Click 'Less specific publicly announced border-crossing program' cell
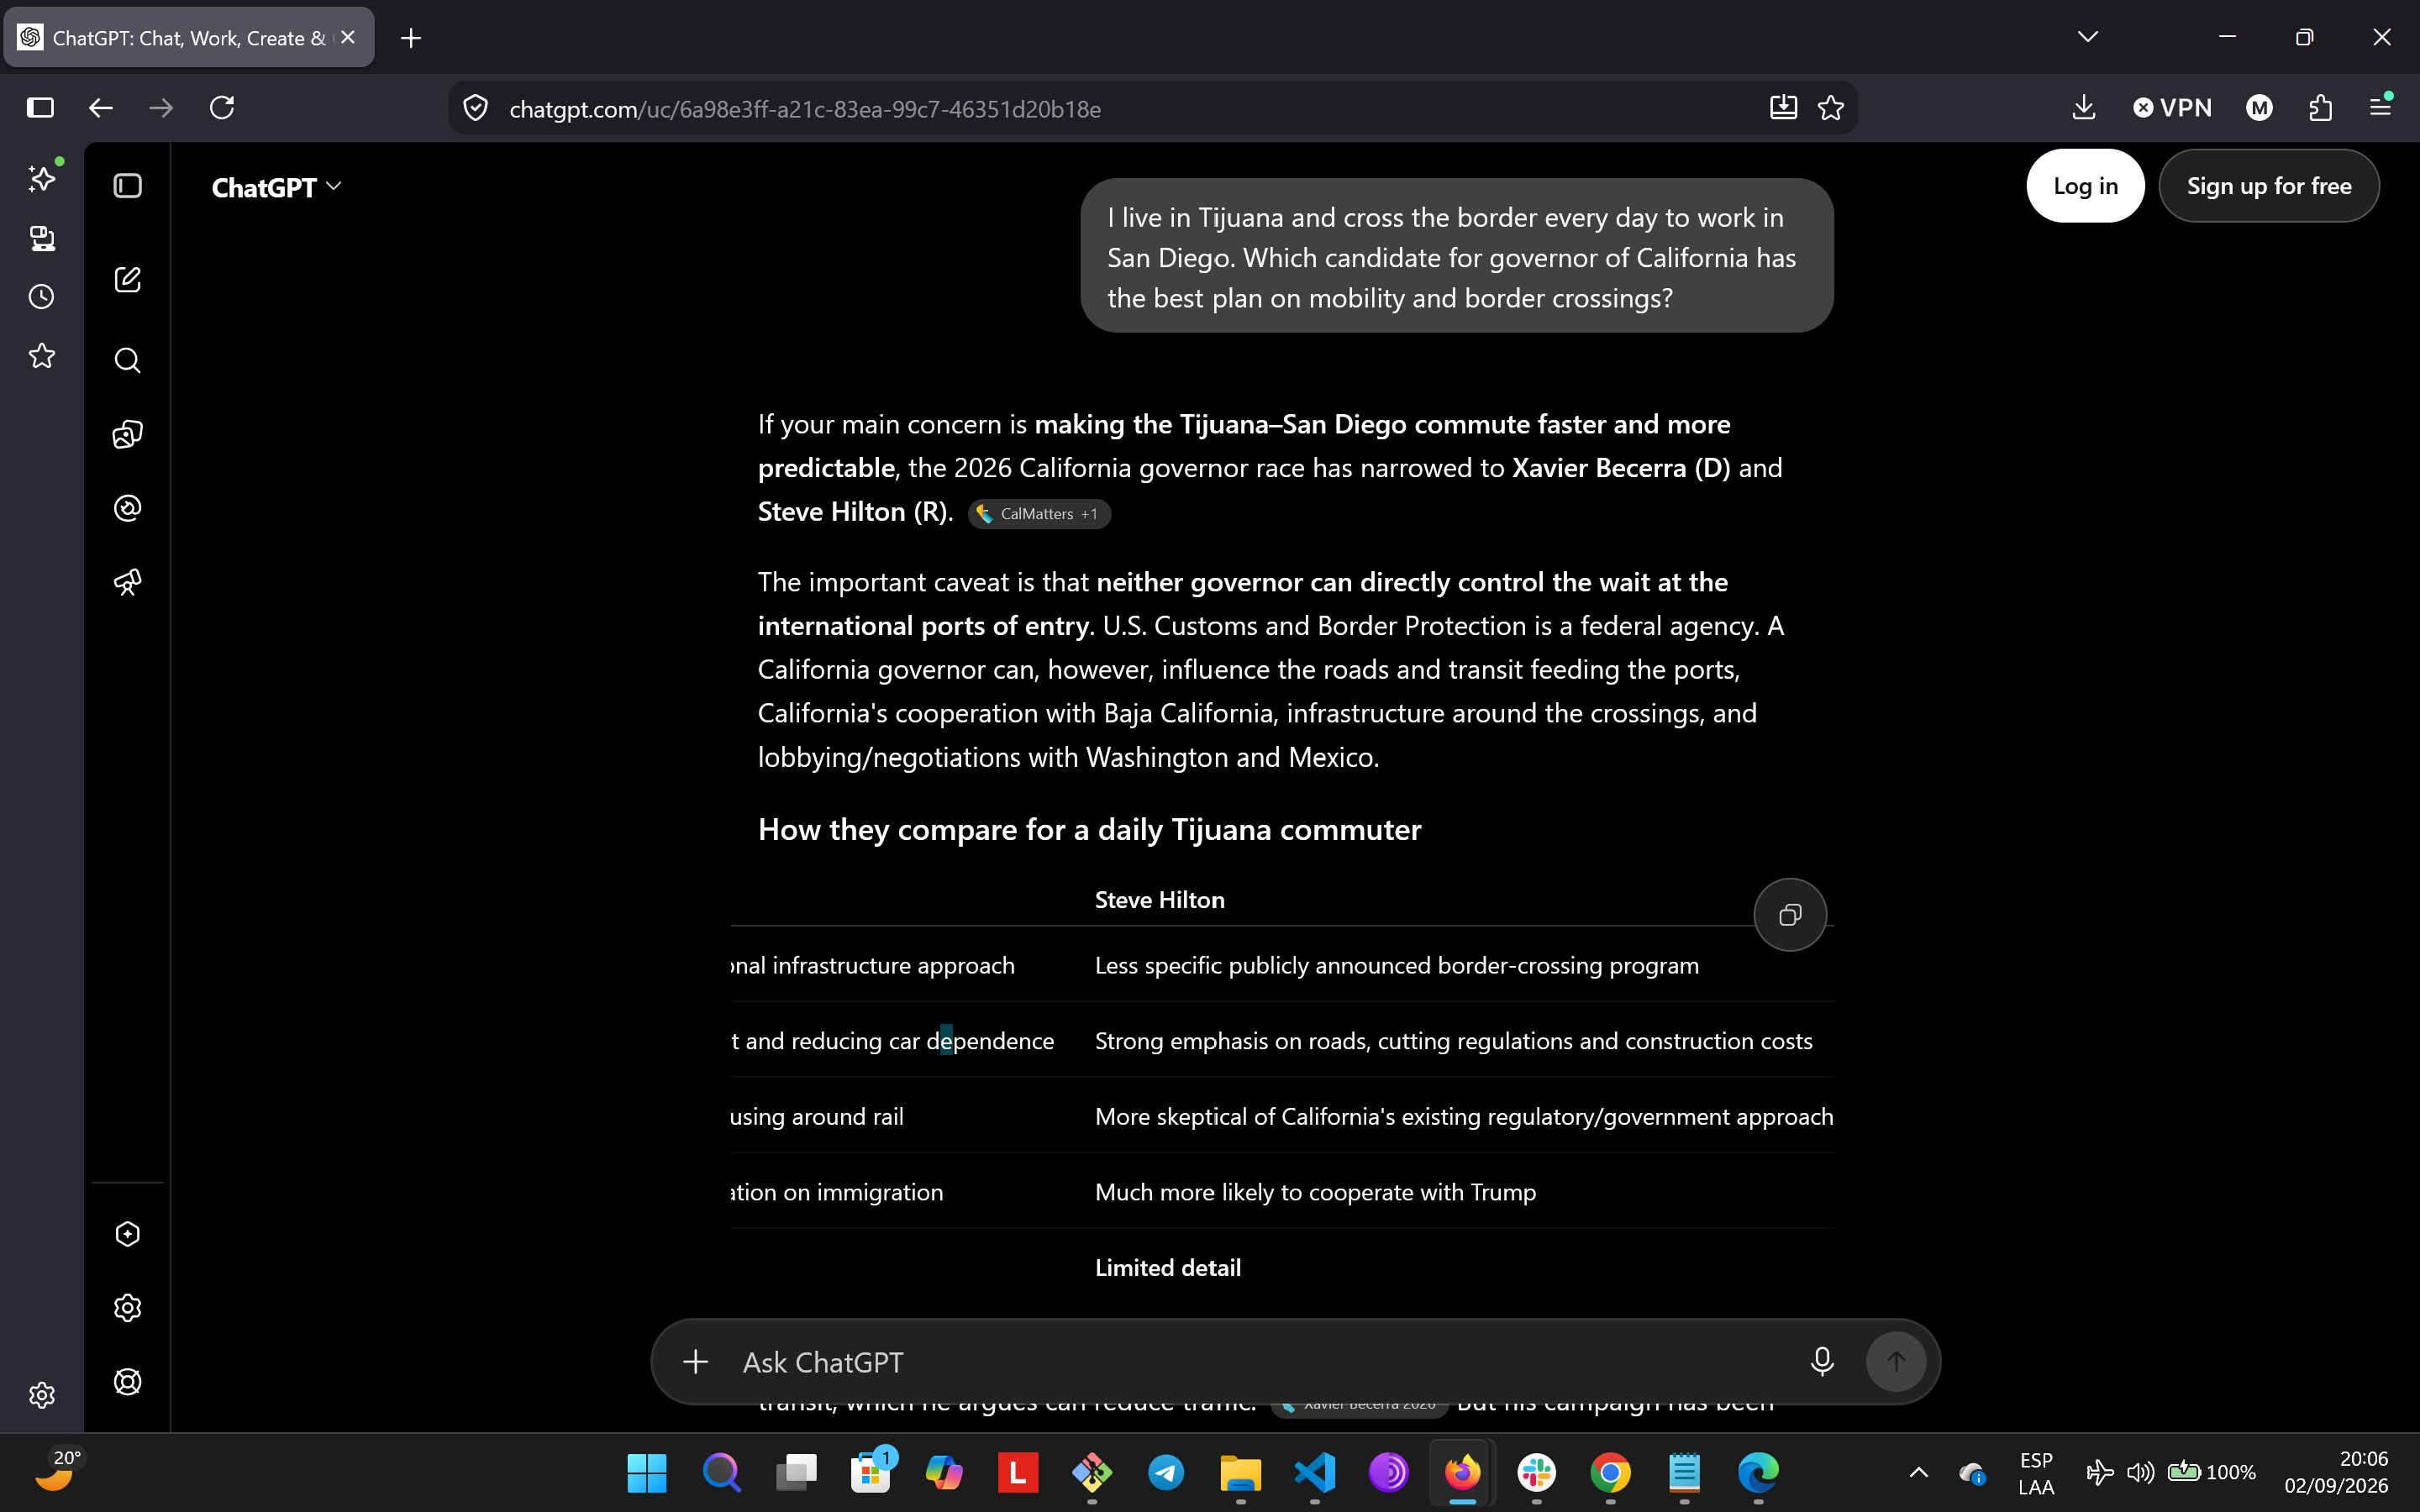The image size is (2420, 1512). (x=1397, y=966)
